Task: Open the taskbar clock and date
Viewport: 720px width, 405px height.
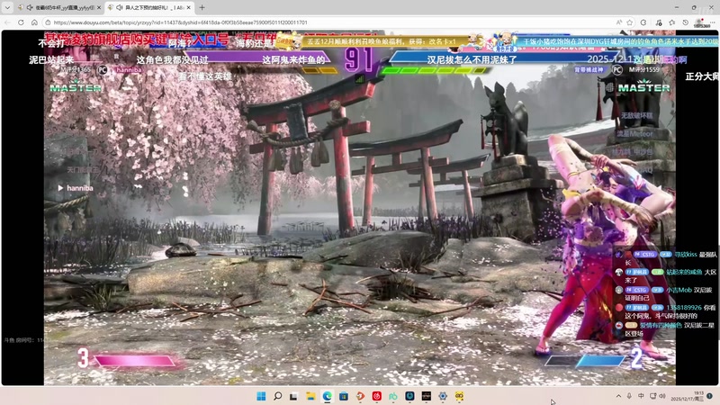Action: [687, 396]
